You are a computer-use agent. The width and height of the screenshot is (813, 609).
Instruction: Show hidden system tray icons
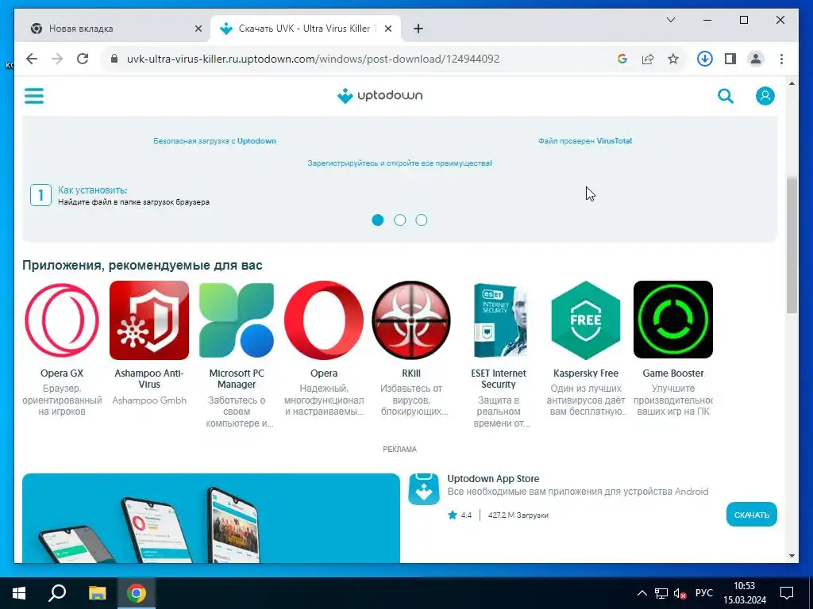[642, 593]
